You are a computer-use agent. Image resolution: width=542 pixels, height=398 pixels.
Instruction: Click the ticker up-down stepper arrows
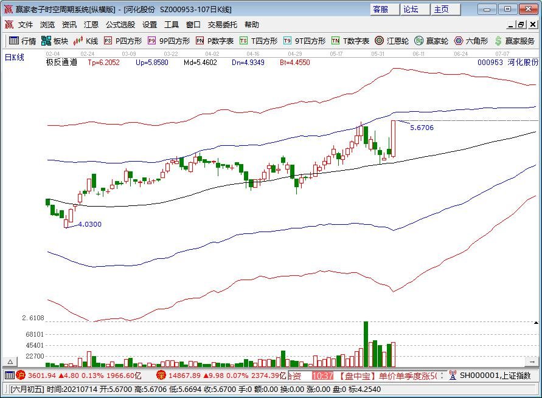pyautogui.click(x=442, y=376)
